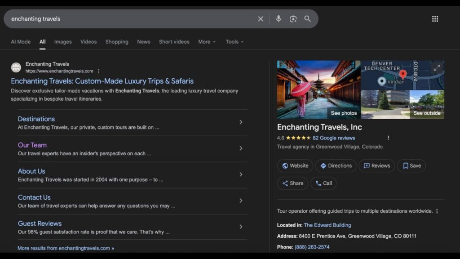Open Google Lens camera search icon
The width and height of the screenshot is (460, 259).
[x=293, y=18]
